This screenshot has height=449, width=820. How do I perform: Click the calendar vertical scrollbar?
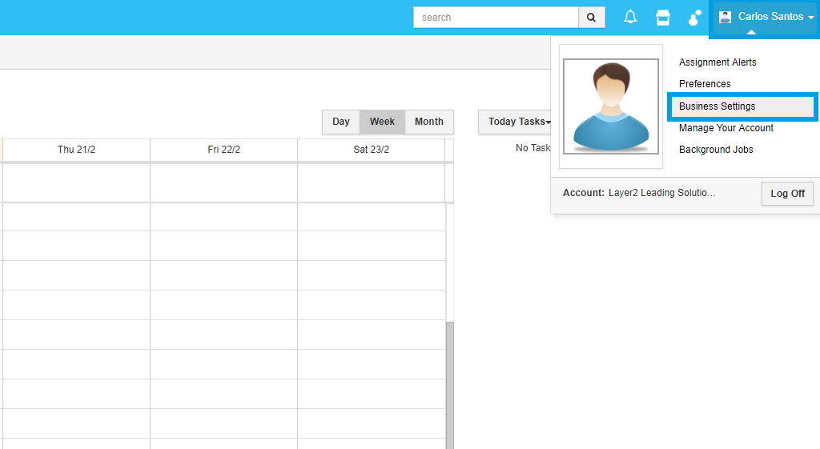click(x=449, y=384)
